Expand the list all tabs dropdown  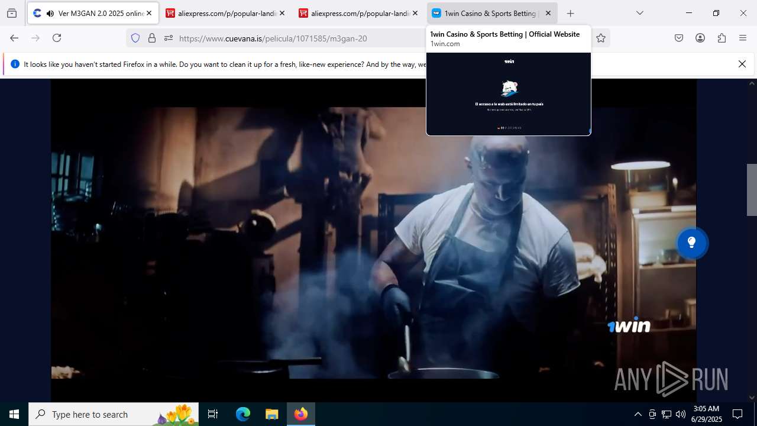pos(639,13)
